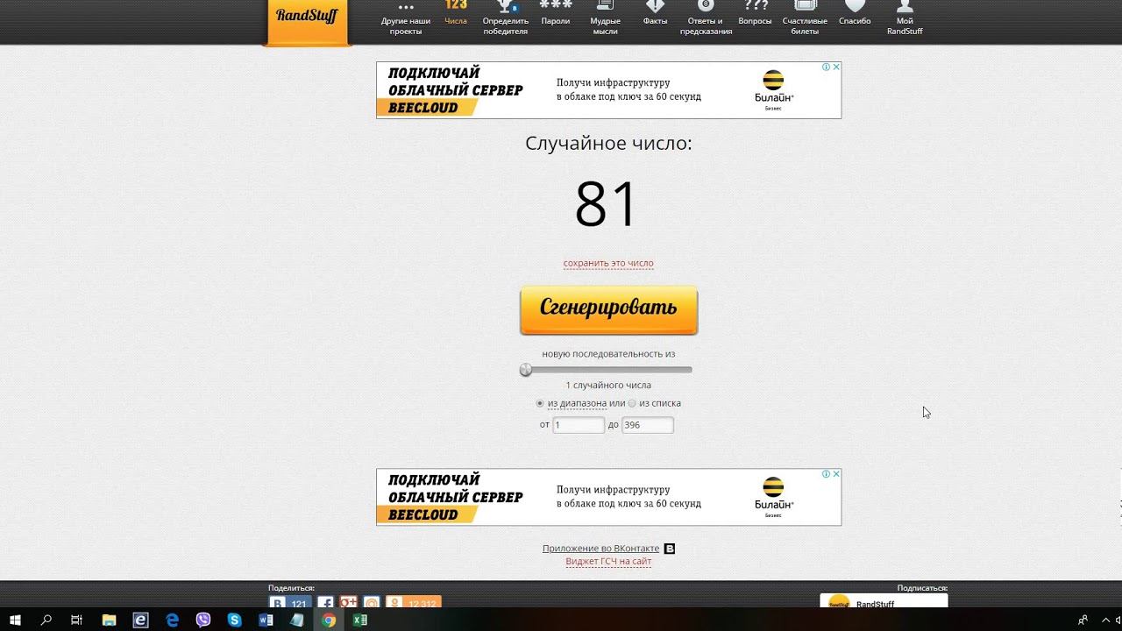Open the Другие наши проекты menu

tap(406, 19)
